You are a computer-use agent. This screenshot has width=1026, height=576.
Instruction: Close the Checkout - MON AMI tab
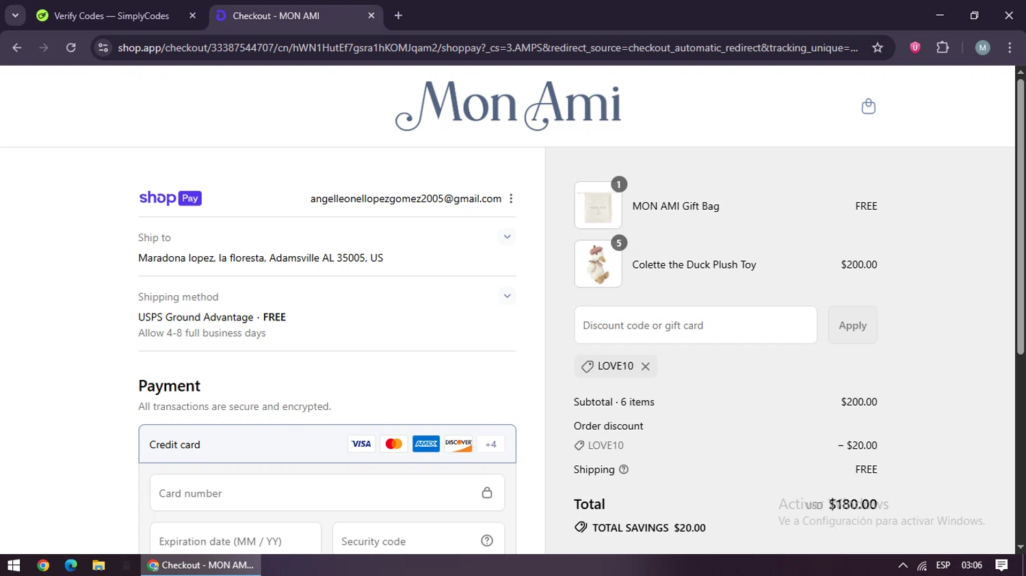[371, 16]
